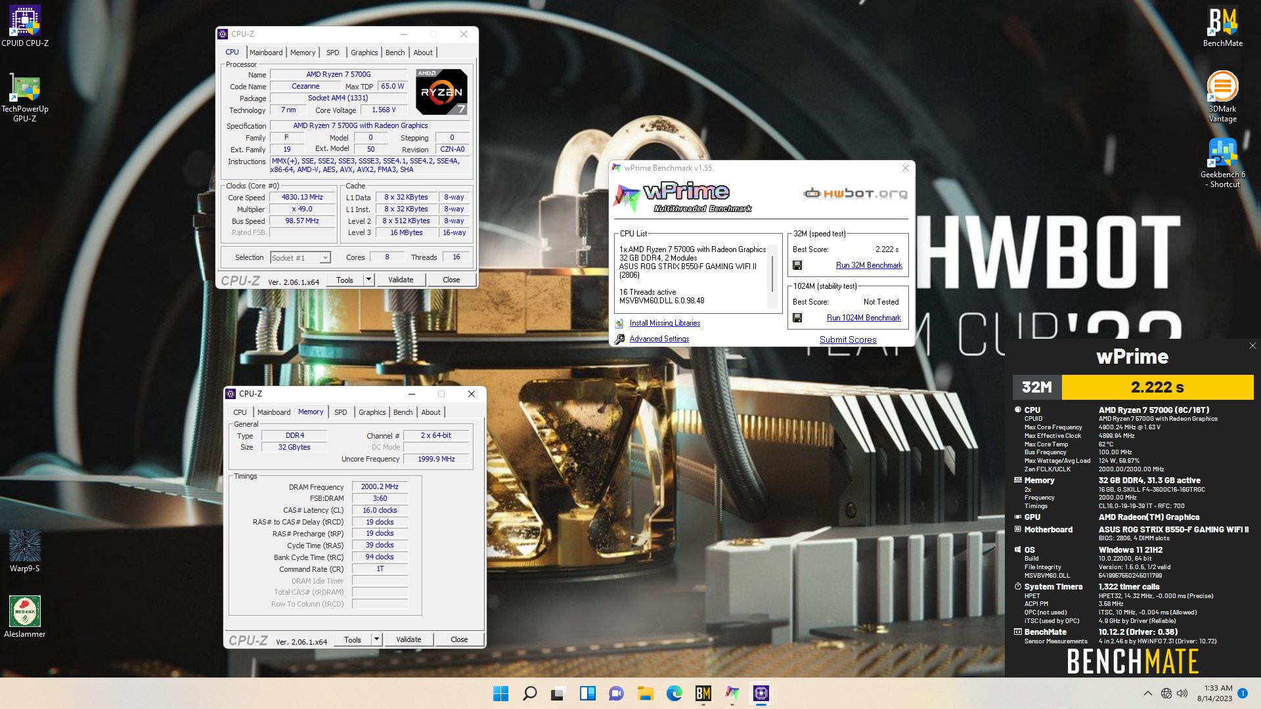The width and height of the screenshot is (1261, 709).
Task: Open 3DMark Vantage desktop icon
Action: coord(1222,97)
